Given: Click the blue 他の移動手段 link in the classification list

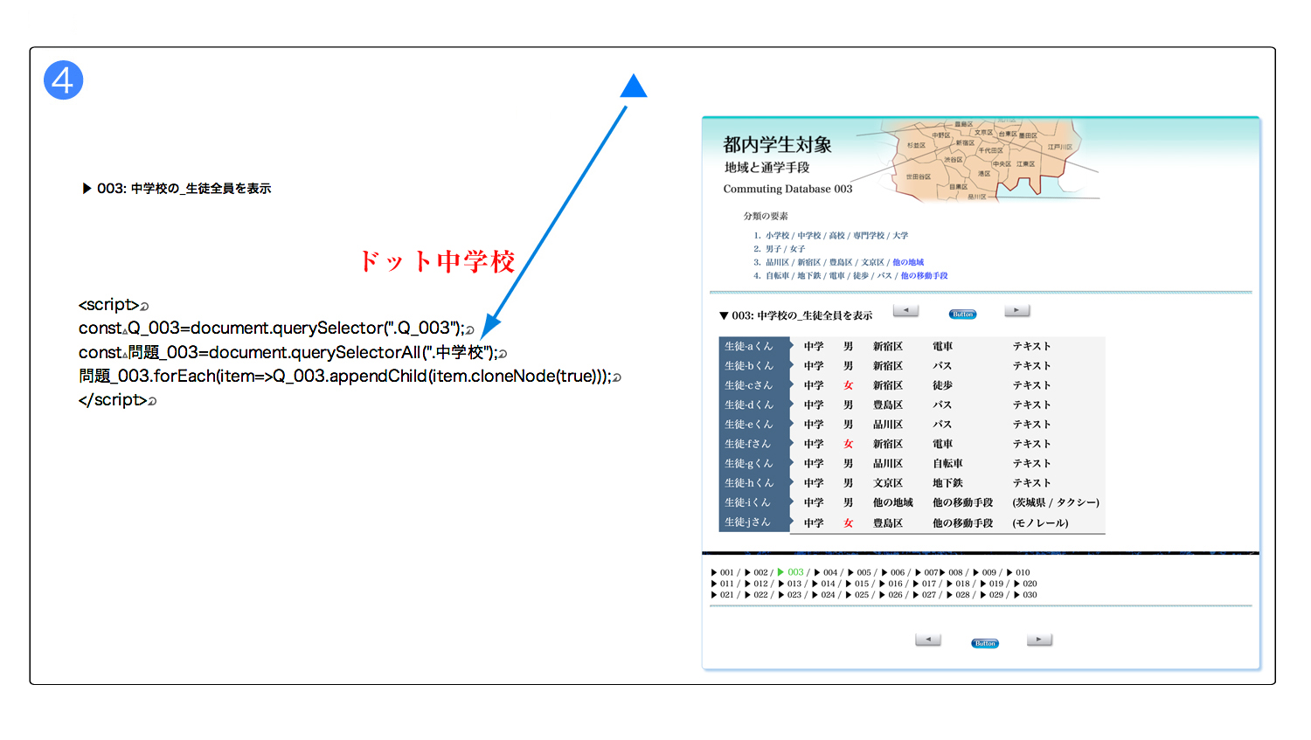Looking at the screenshot, I should coord(924,276).
